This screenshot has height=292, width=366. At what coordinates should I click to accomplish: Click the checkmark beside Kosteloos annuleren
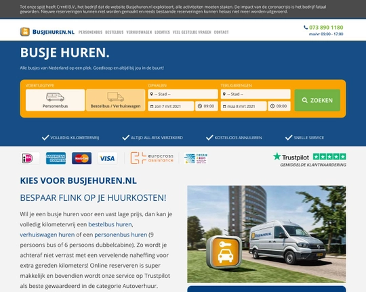pos(209,138)
